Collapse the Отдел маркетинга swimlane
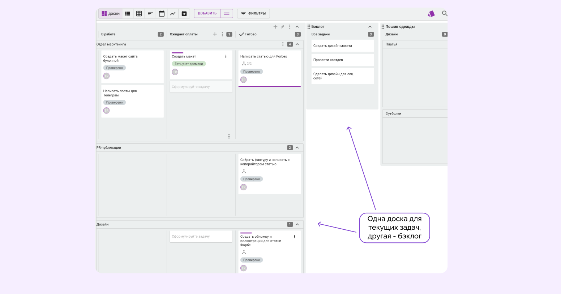 [297, 44]
